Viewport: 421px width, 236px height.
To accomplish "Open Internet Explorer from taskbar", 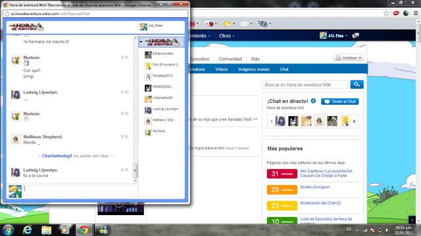I will [x=28, y=230].
